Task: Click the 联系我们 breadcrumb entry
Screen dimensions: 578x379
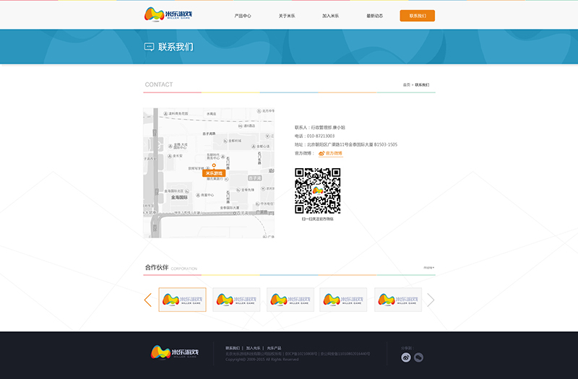Action: [422, 84]
